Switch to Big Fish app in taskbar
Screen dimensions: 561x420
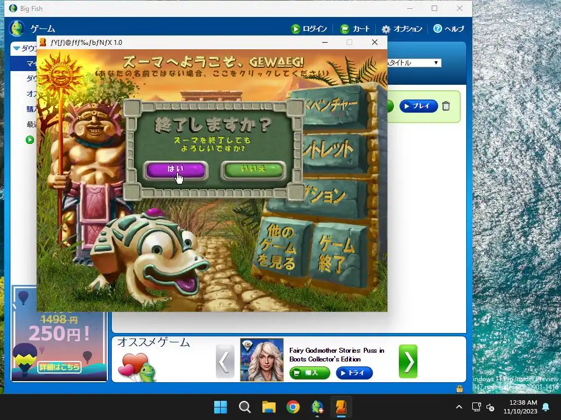(x=317, y=407)
